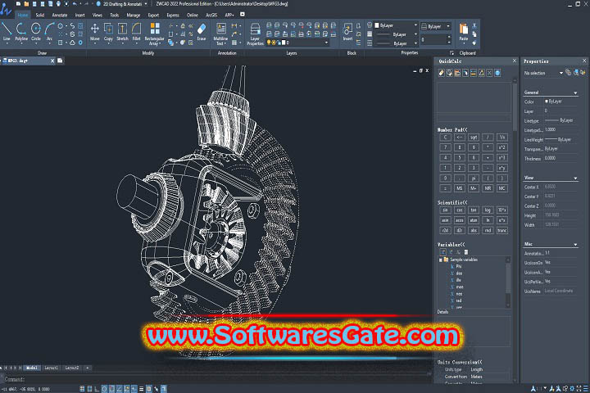Image resolution: width=590 pixels, height=393 pixels.
Task: Select the Arc tool
Action: click(49, 32)
